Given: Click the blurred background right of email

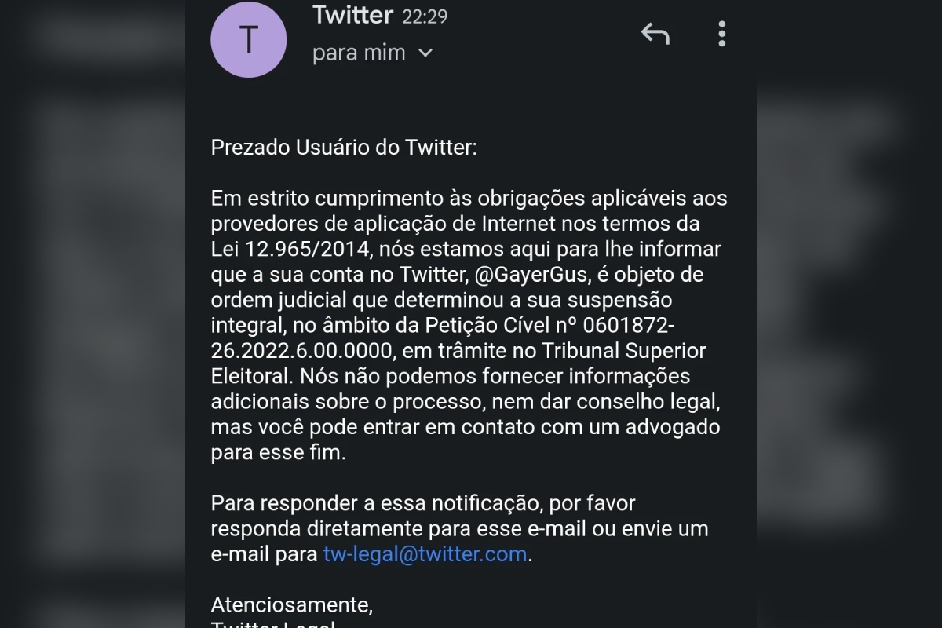Looking at the screenshot, I should [x=849, y=314].
